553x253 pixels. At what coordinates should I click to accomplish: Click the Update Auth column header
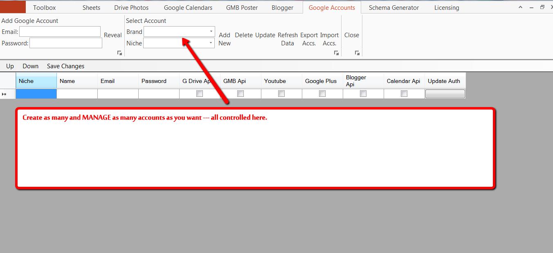coord(445,81)
